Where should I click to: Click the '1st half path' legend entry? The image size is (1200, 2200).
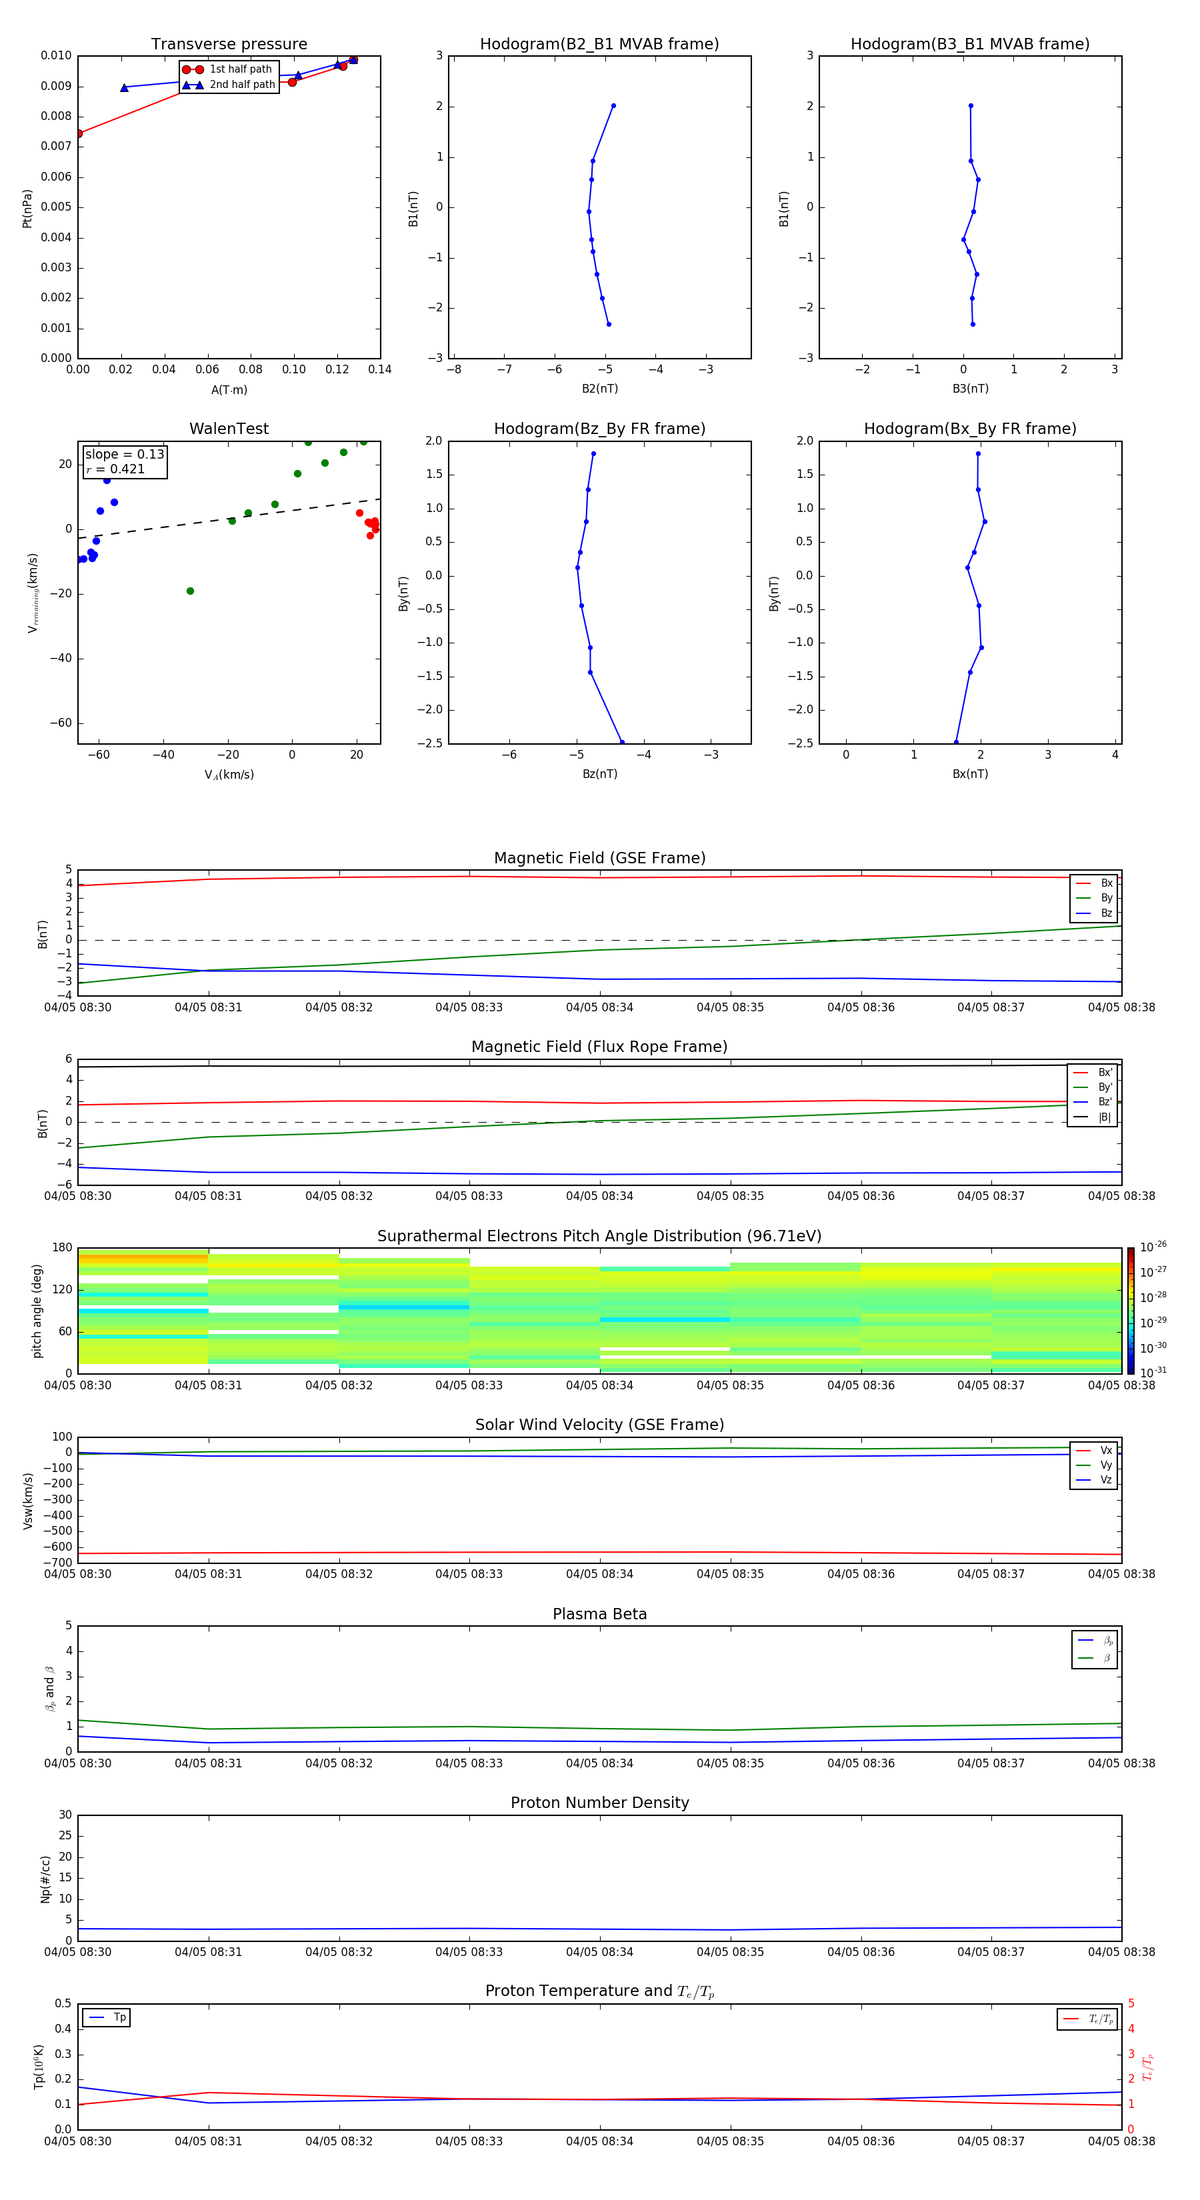(x=227, y=69)
